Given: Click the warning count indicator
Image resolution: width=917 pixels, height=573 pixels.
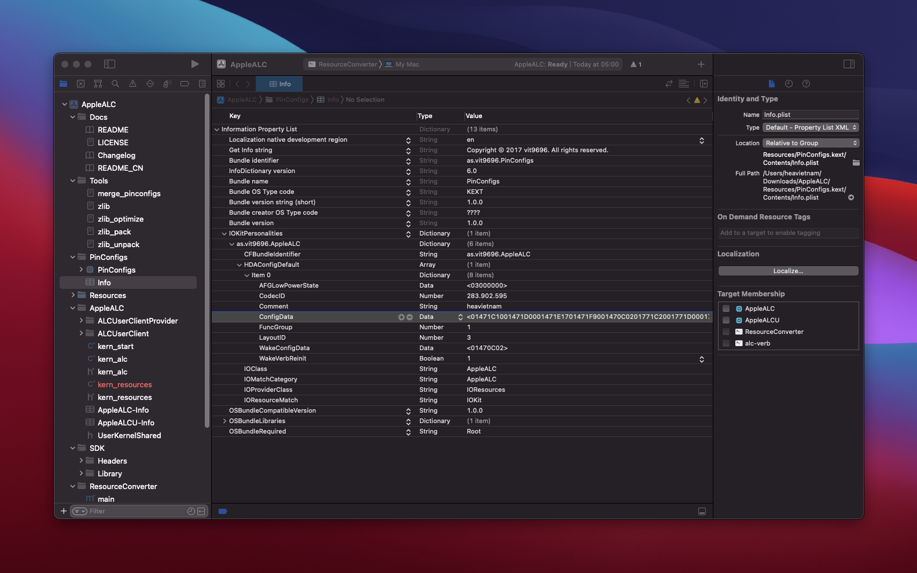Looking at the screenshot, I should [636, 64].
